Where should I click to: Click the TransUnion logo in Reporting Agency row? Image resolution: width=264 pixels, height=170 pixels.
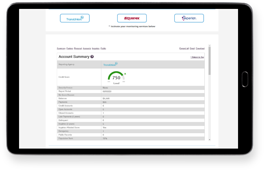tap(110, 64)
